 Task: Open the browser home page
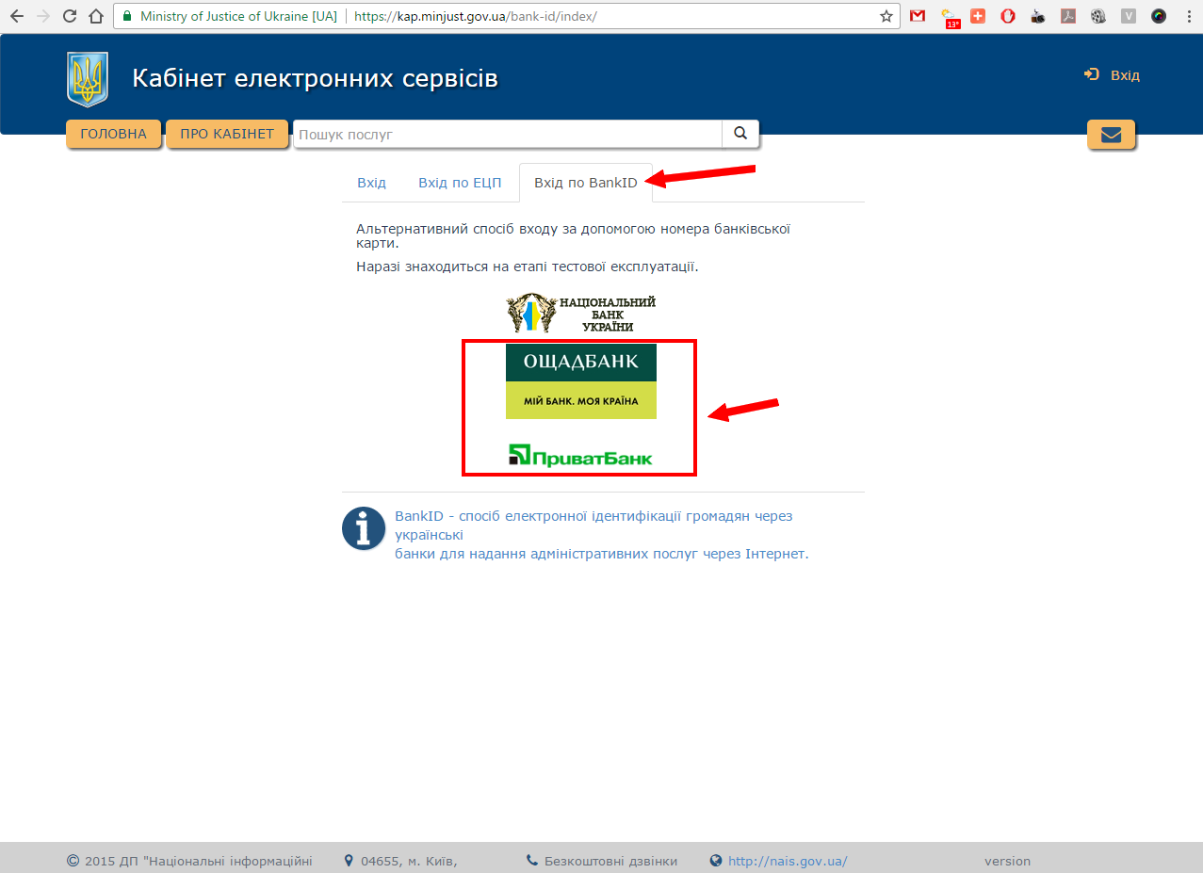[95, 16]
